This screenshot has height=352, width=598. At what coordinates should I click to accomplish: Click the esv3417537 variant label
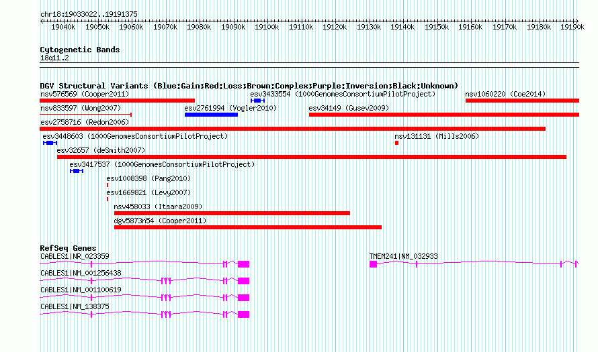pos(162,164)
